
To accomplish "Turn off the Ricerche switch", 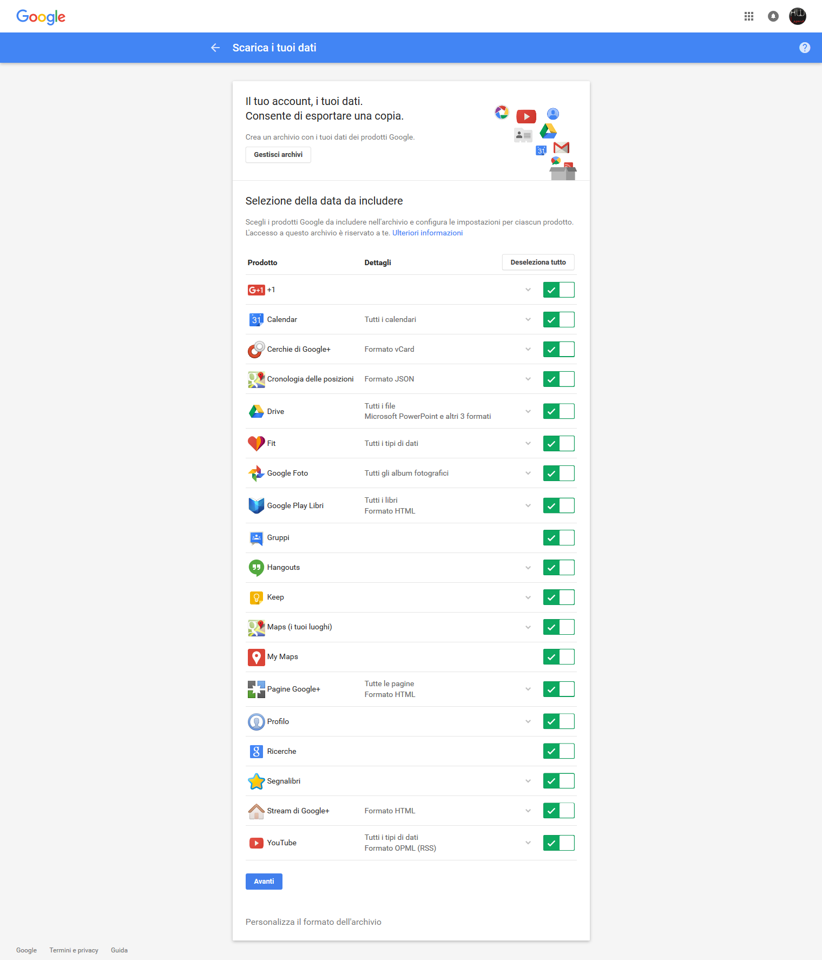I will pos(559,751).
